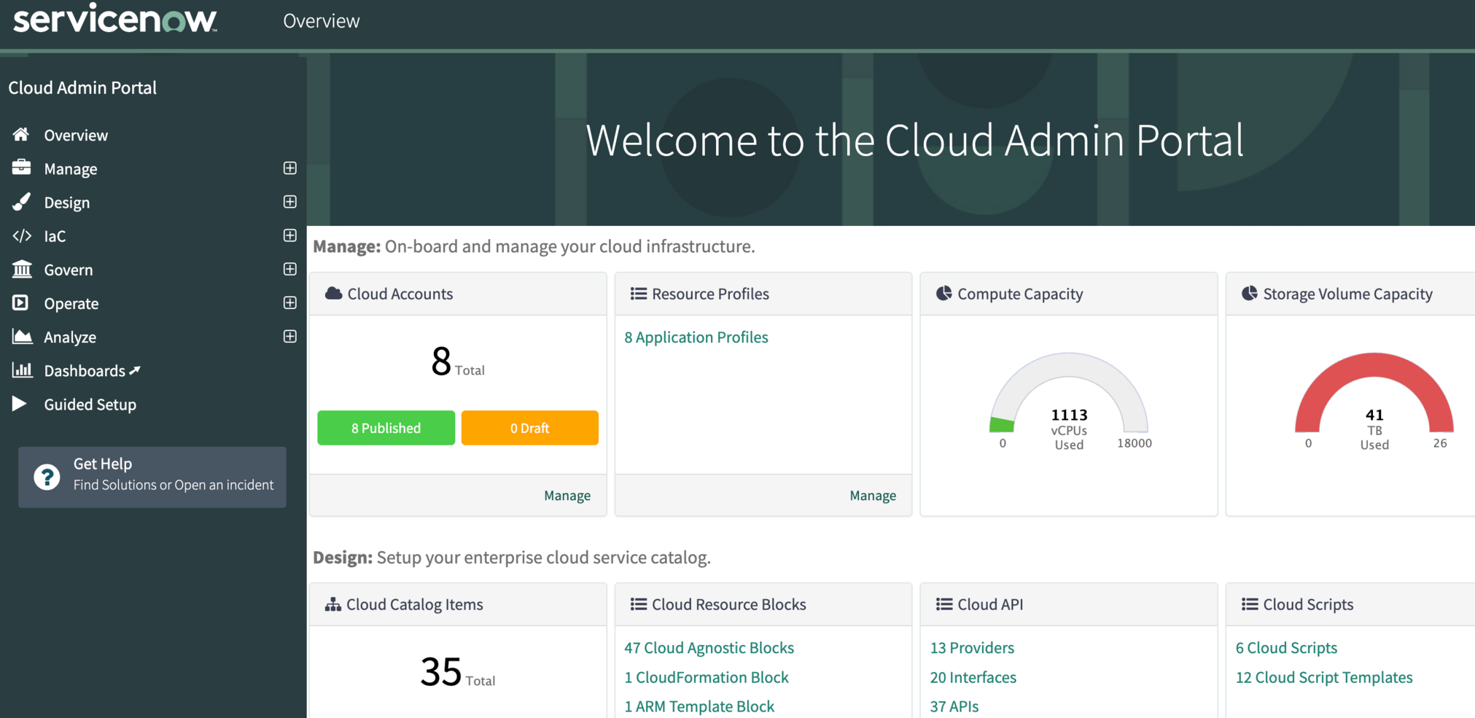Open the 1 CloudFormation Block link
The width and height of the screenshot is (1475, 718).
707,676
